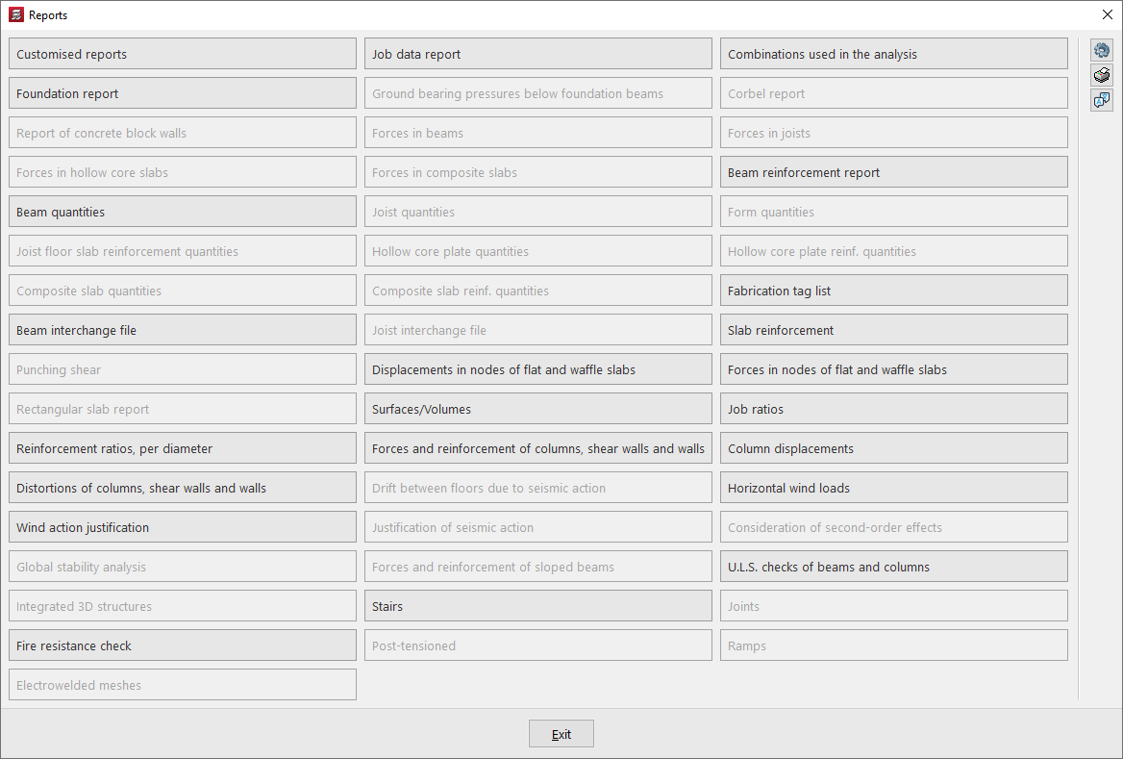1123x759 pixels.
Task: Open Beam quantities report
Action: (183, 212)
